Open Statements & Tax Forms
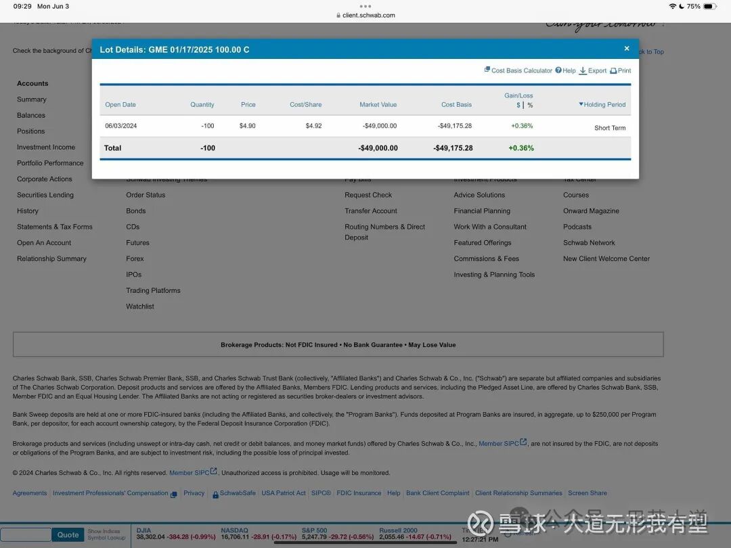 [x=55, y=227]
